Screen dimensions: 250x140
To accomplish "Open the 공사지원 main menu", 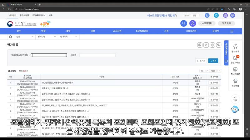I will (x=117, y=31).
